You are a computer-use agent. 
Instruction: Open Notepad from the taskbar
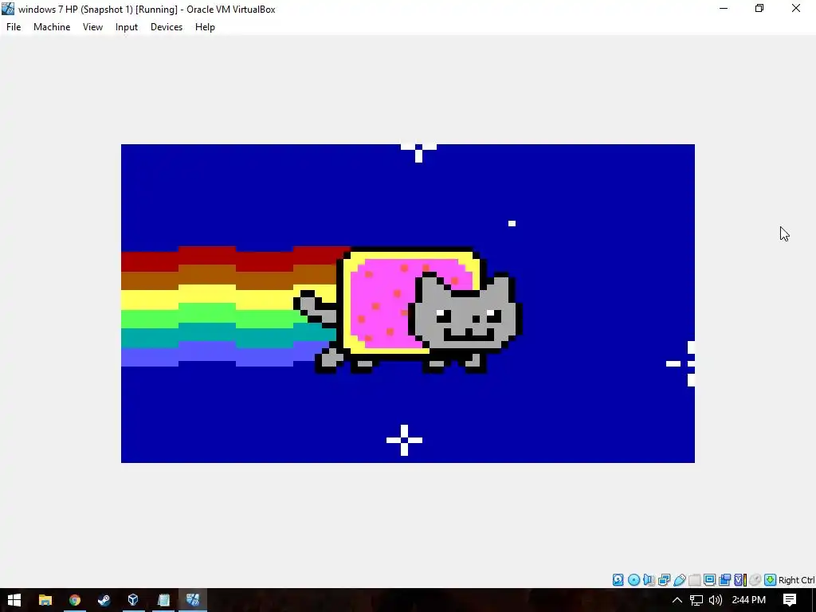(x=163, y=600)
